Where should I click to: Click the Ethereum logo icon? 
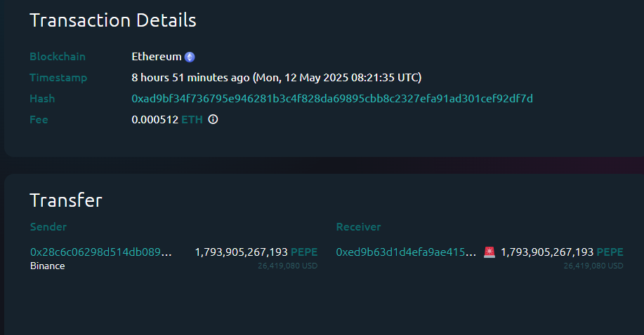pos(190,57)
